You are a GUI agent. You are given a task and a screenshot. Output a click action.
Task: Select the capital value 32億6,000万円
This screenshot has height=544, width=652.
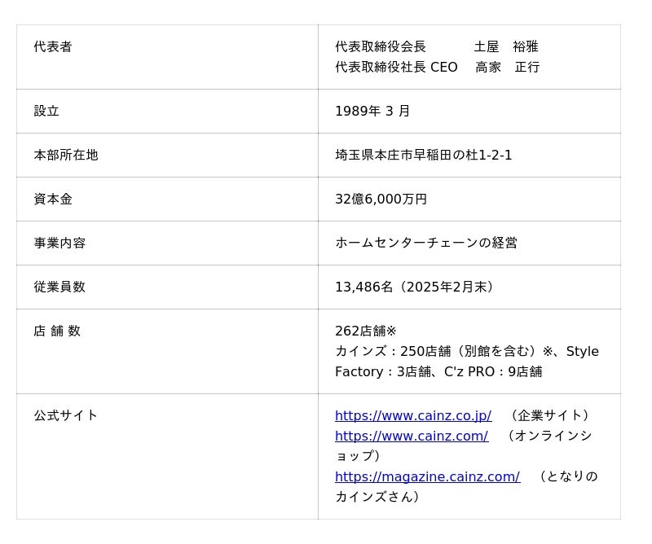click(381, 199)
